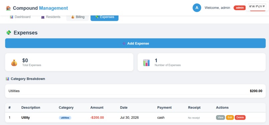Click the Receipt column header

click(x=194, y=108)
